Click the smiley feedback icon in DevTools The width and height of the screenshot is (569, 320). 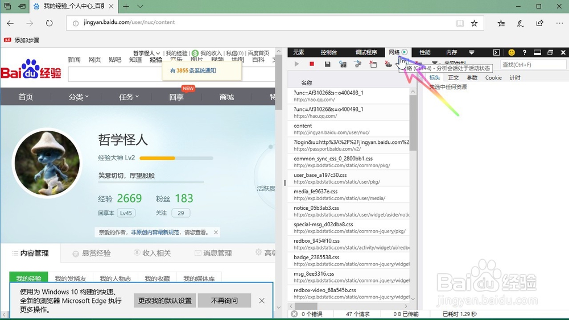pos(512,52)
